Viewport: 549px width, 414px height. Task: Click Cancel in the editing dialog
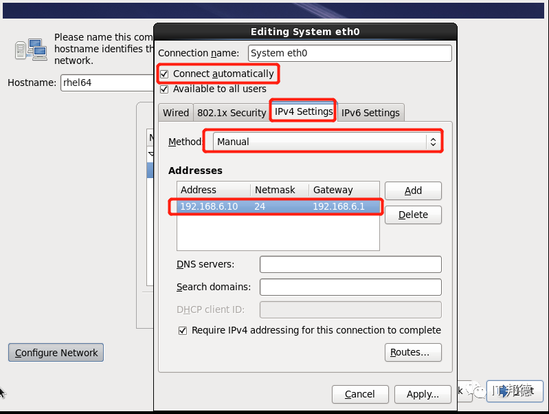tap(360, 394)
